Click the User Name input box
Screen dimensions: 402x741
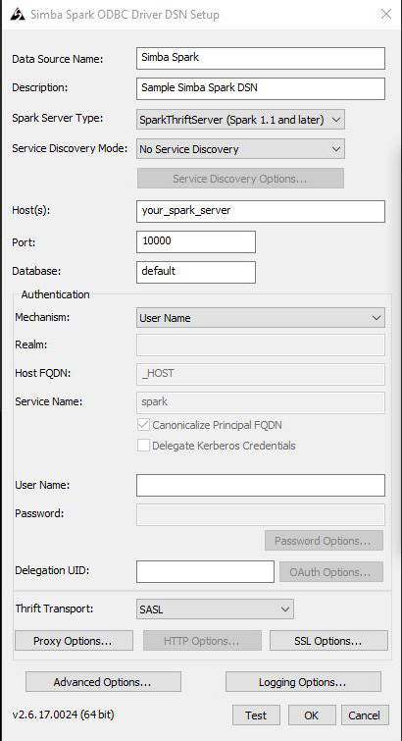tap(261, 486)
